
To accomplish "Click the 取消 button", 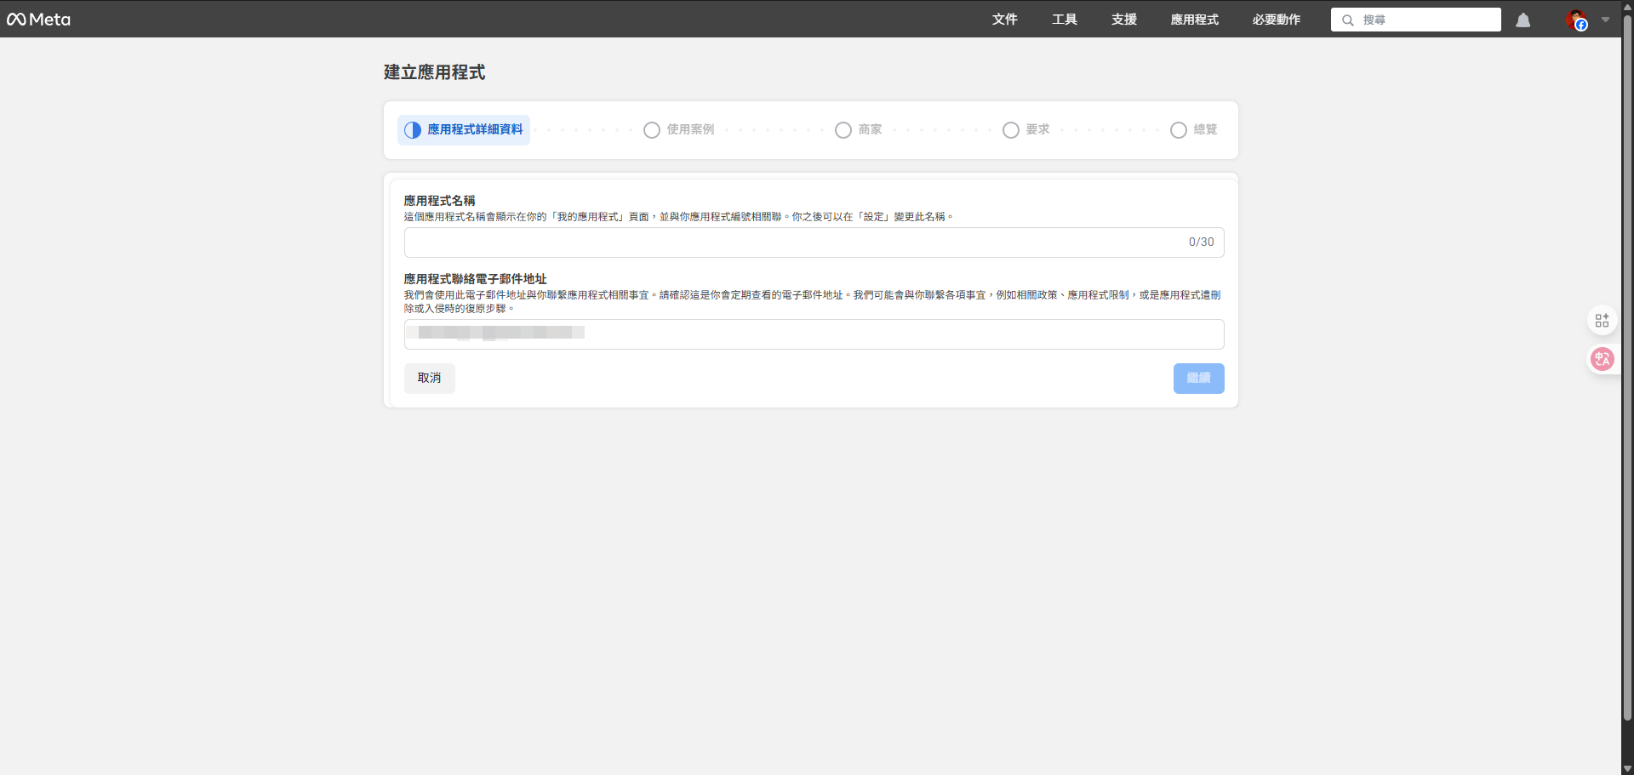I will click(x=429, y=378).
